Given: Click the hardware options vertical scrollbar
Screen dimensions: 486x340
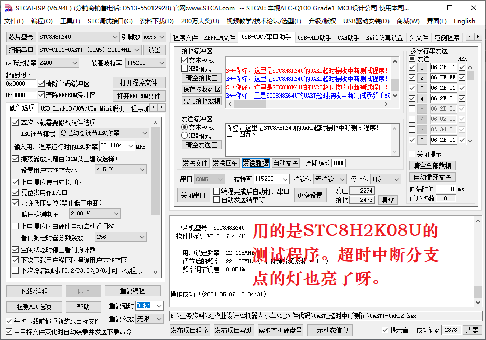Looking at the screenshot, I should 156,197.
